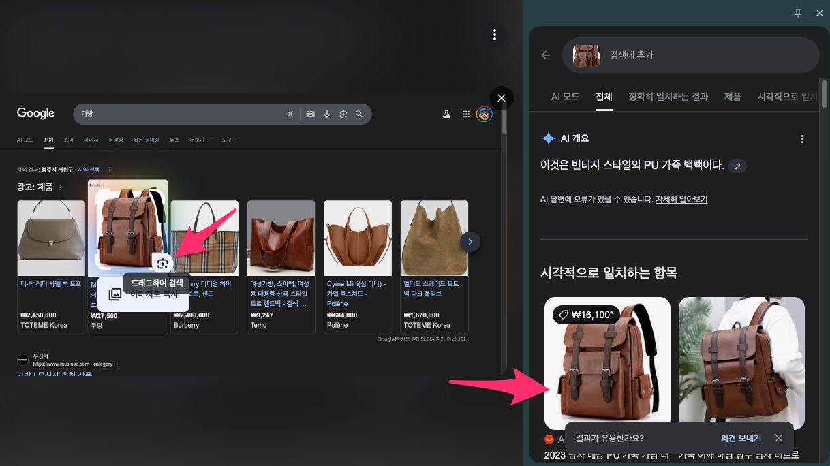Click search by image icon in search bar

coord(343,114)
